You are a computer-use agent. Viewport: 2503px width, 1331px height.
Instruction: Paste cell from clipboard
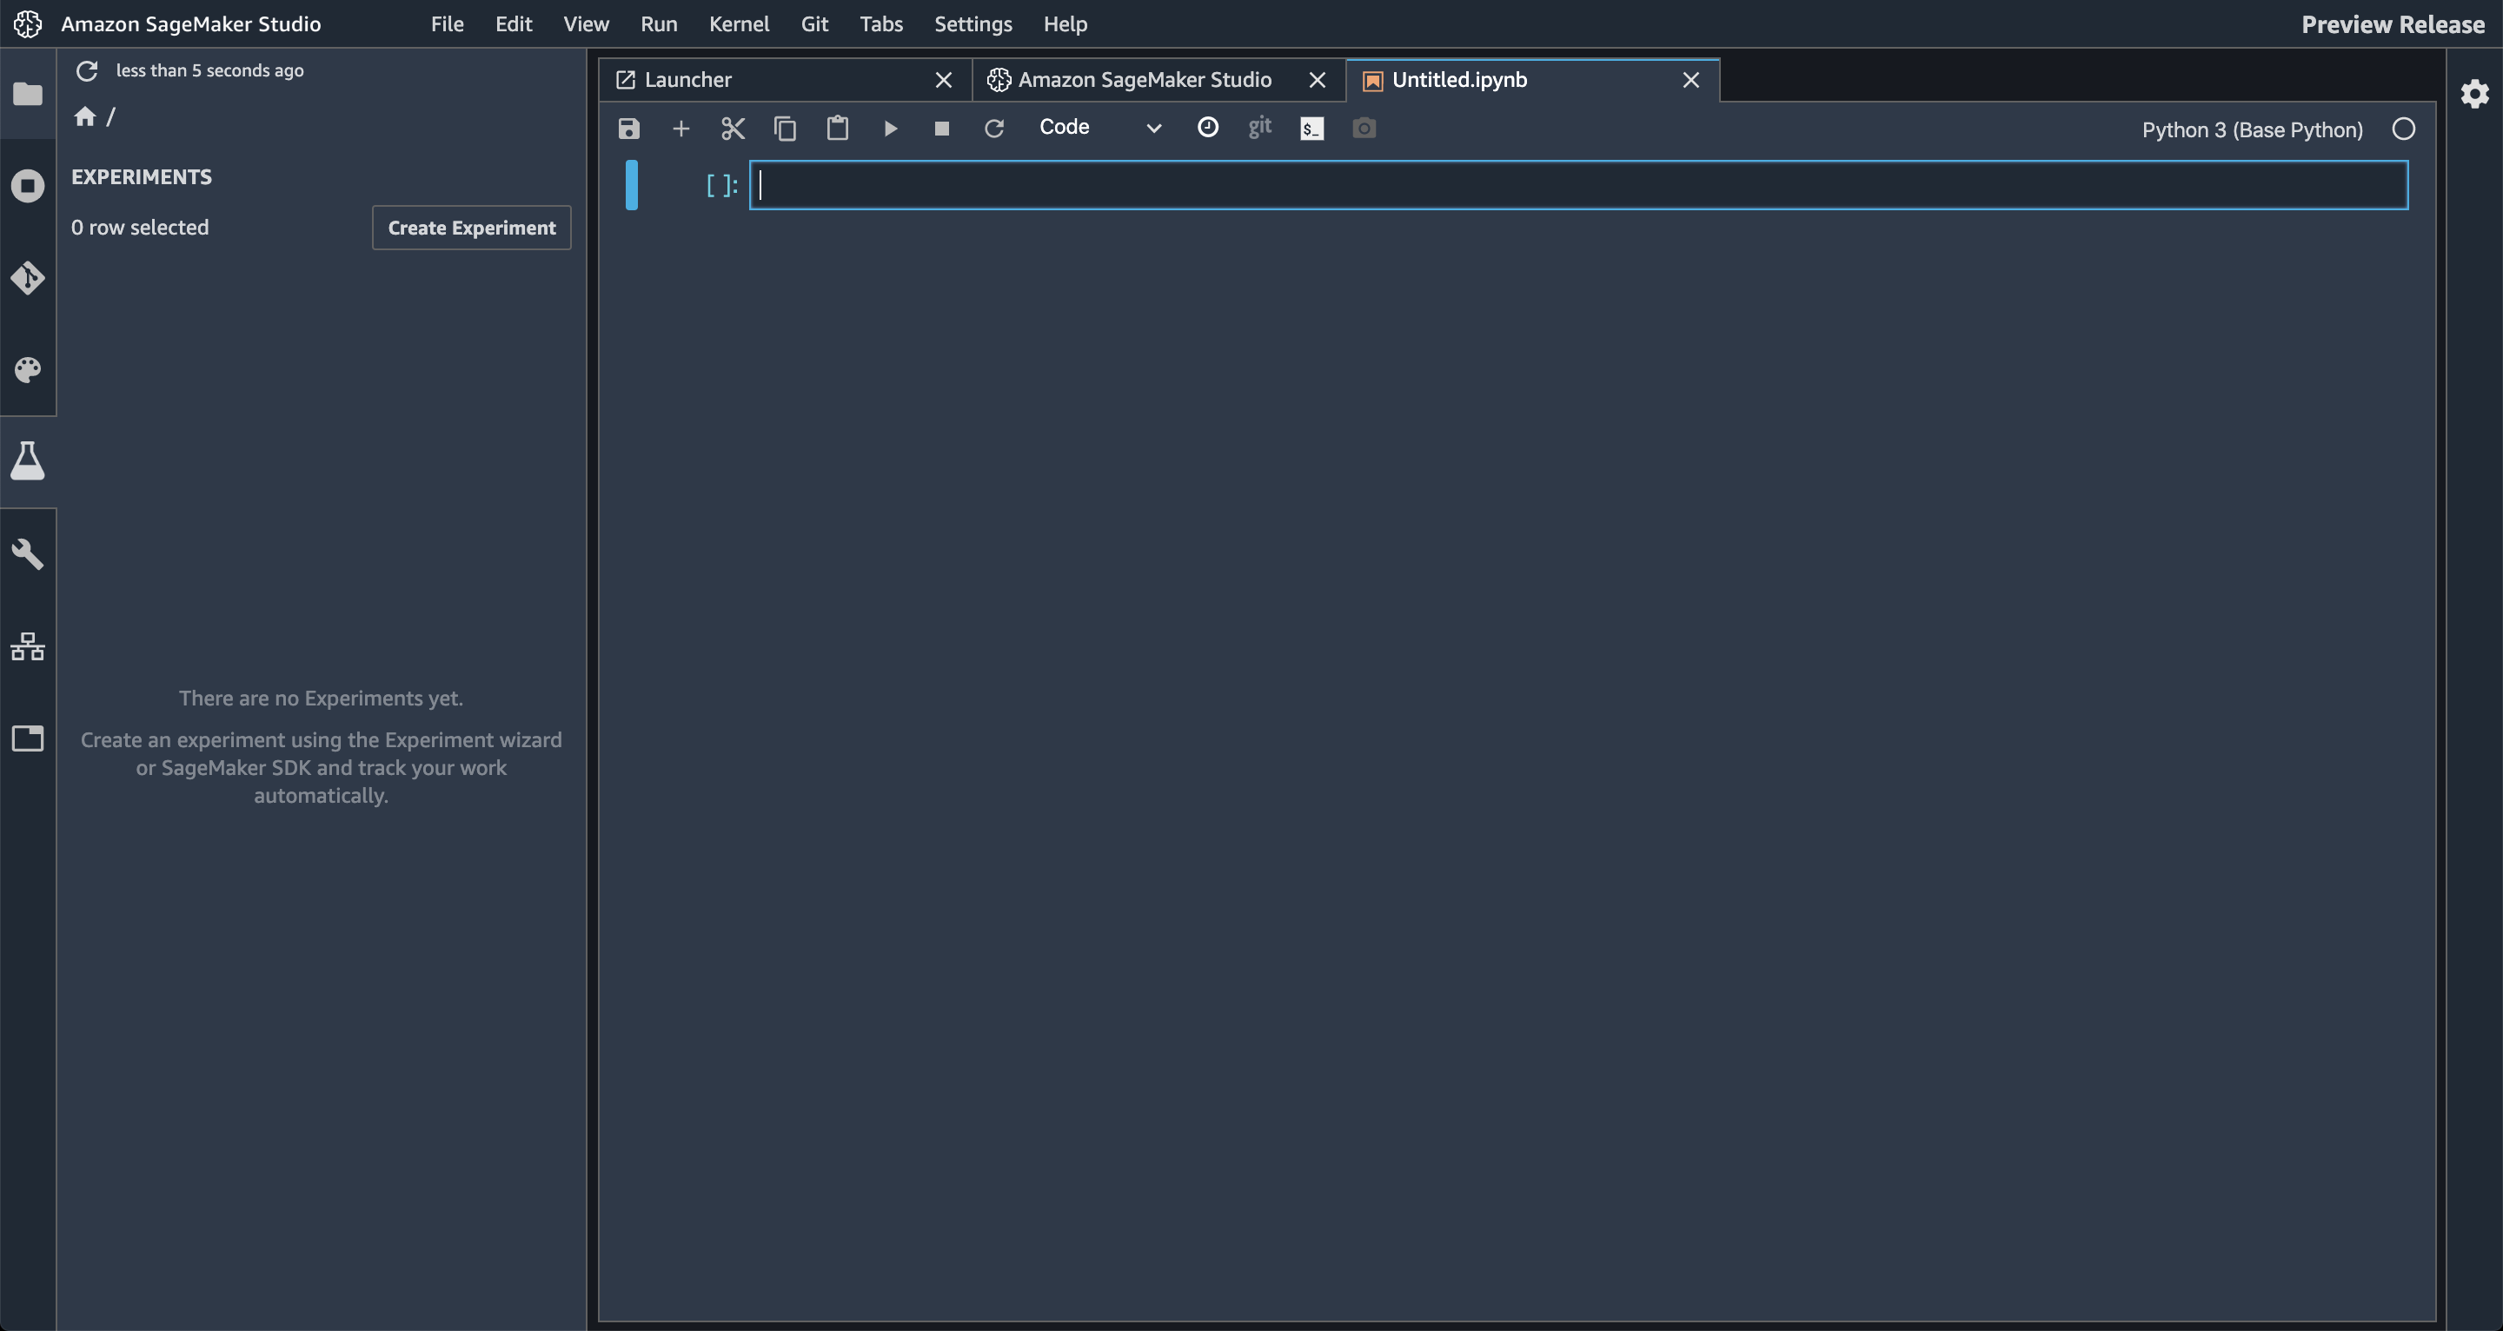838,129
